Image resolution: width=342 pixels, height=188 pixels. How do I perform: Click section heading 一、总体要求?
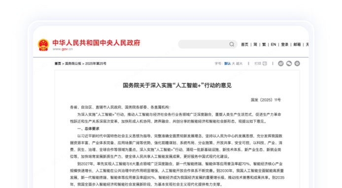[x=88, y=129]
